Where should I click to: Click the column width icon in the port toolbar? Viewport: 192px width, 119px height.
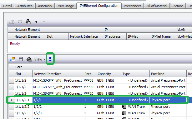pyautogui.click(x=21, y=59)
